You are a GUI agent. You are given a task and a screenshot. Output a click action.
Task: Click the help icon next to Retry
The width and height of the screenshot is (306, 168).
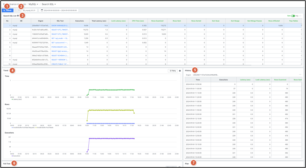pos(180,71)
